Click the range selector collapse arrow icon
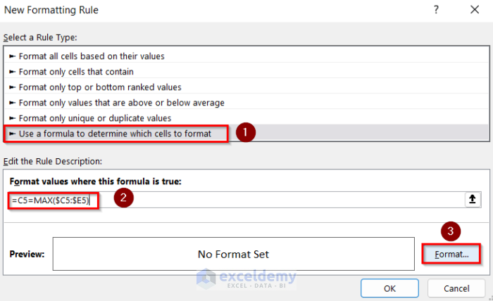This screenshot has width=493, height=301. tap(473, 200)
